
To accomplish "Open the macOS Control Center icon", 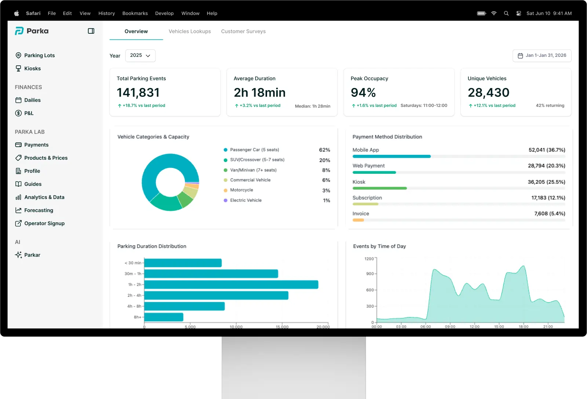I will click(x=519, y=13).
